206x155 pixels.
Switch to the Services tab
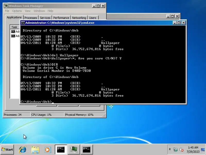[x=45, y=18]
